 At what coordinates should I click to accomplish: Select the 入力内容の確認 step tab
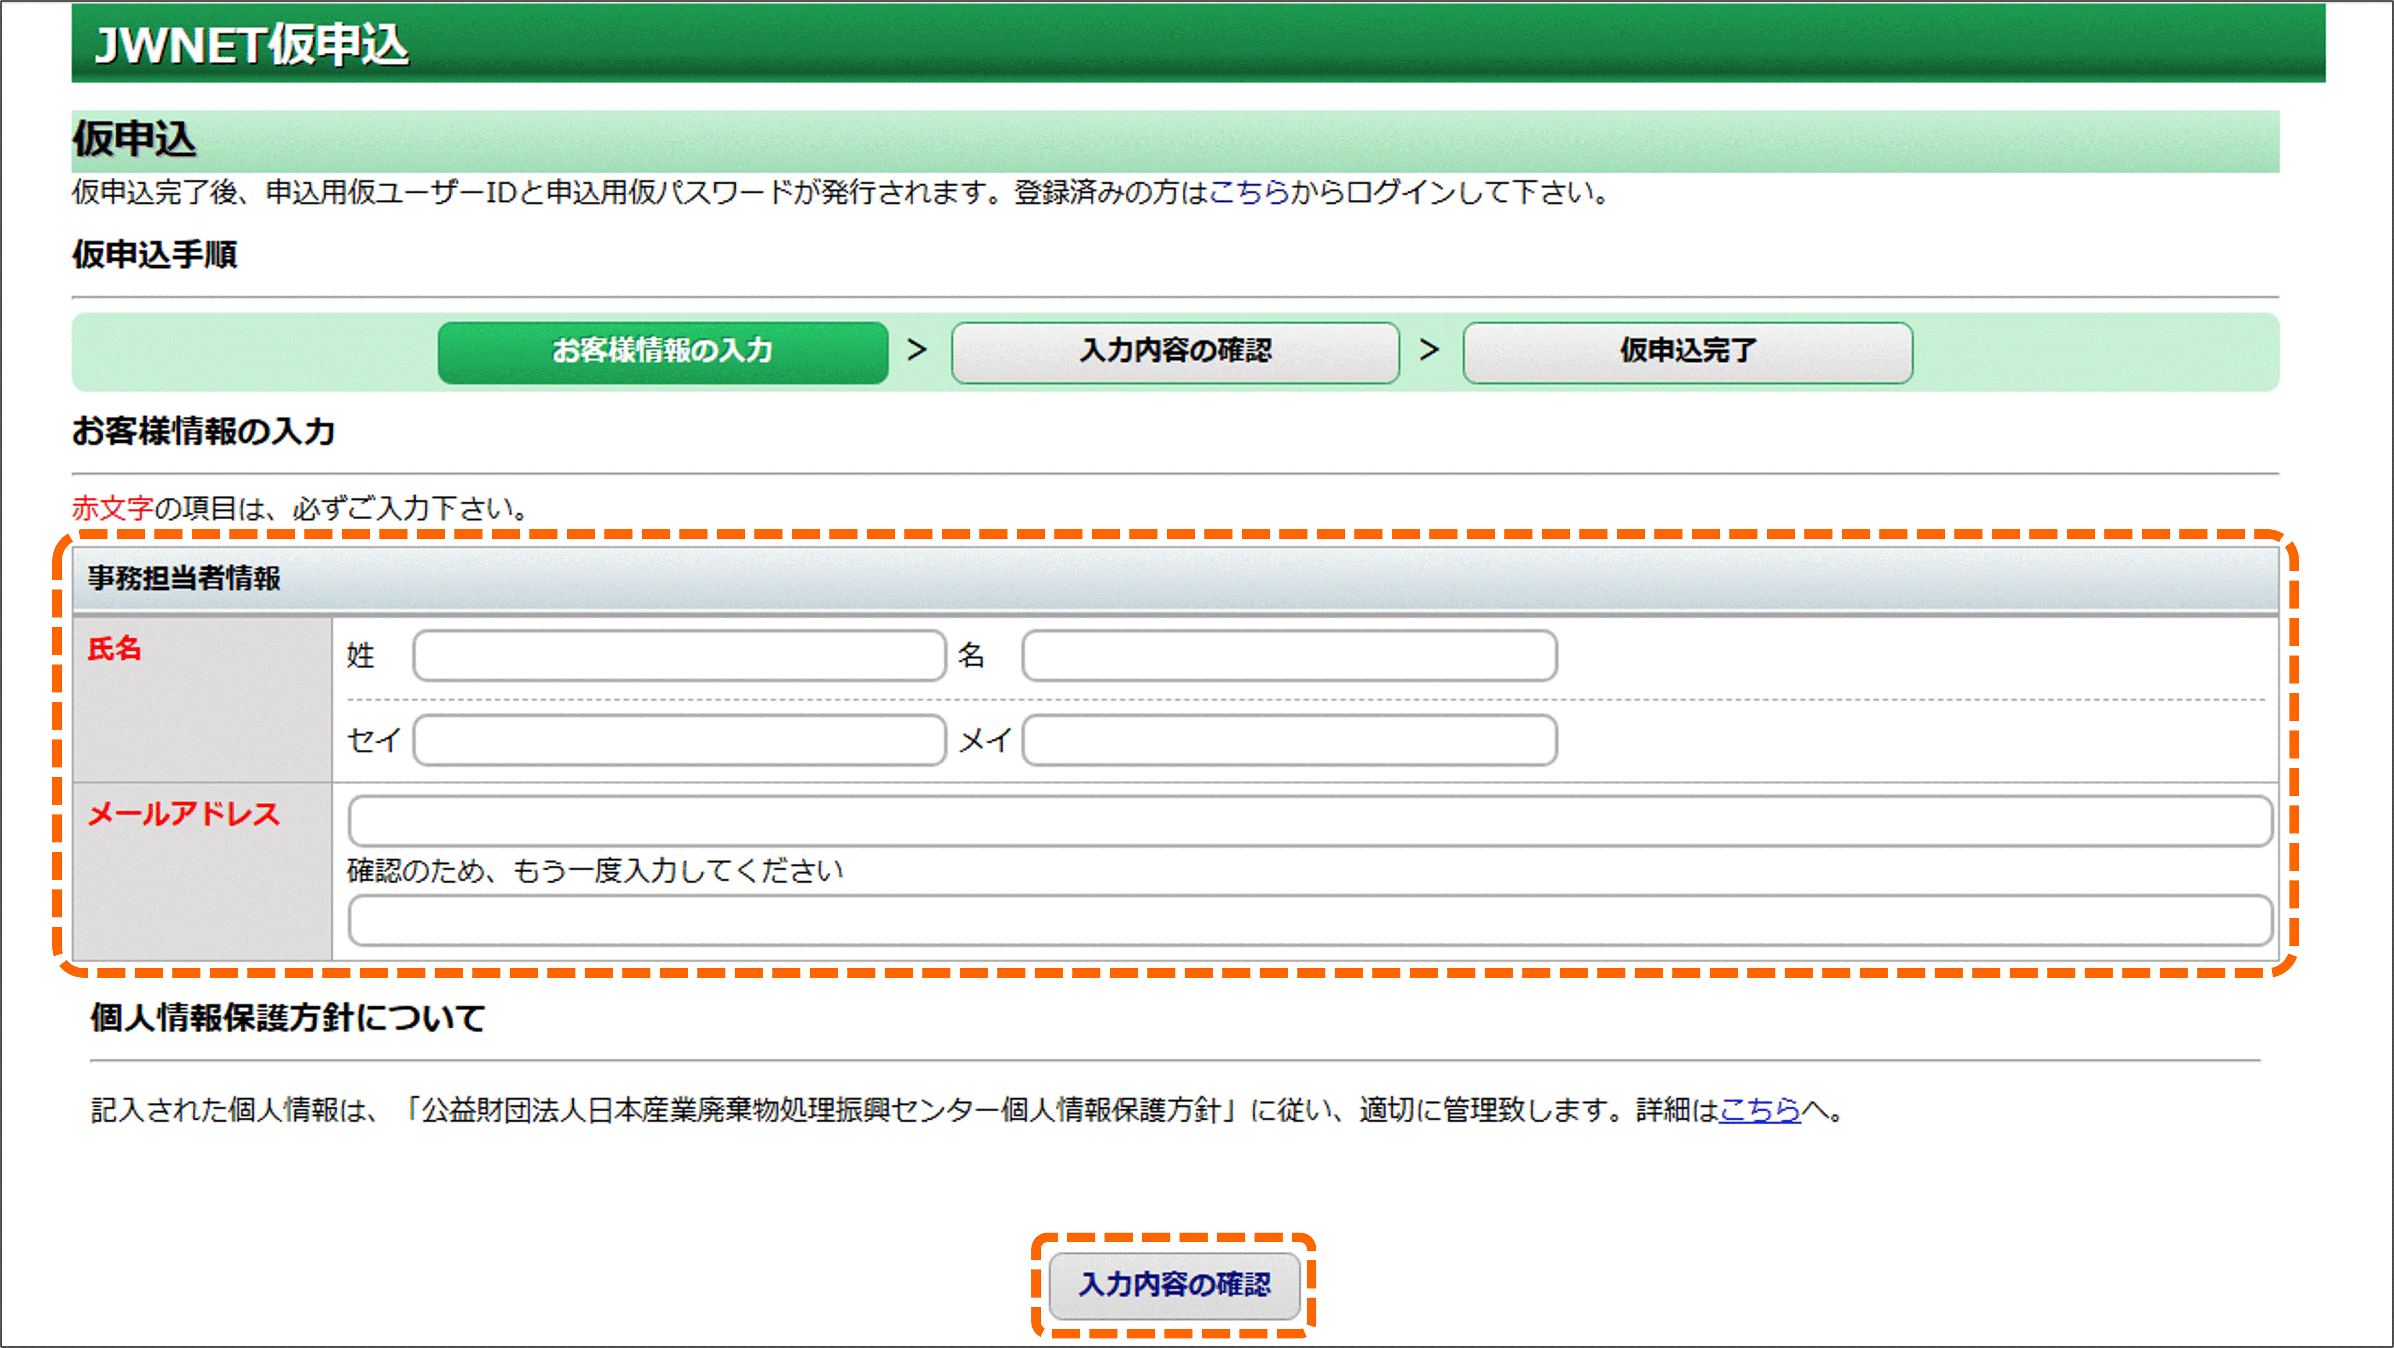click(x=1175, y=352)
